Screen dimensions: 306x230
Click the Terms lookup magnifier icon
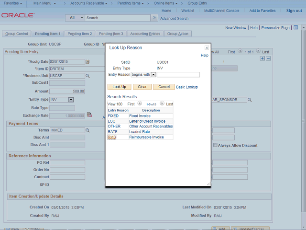87,130
